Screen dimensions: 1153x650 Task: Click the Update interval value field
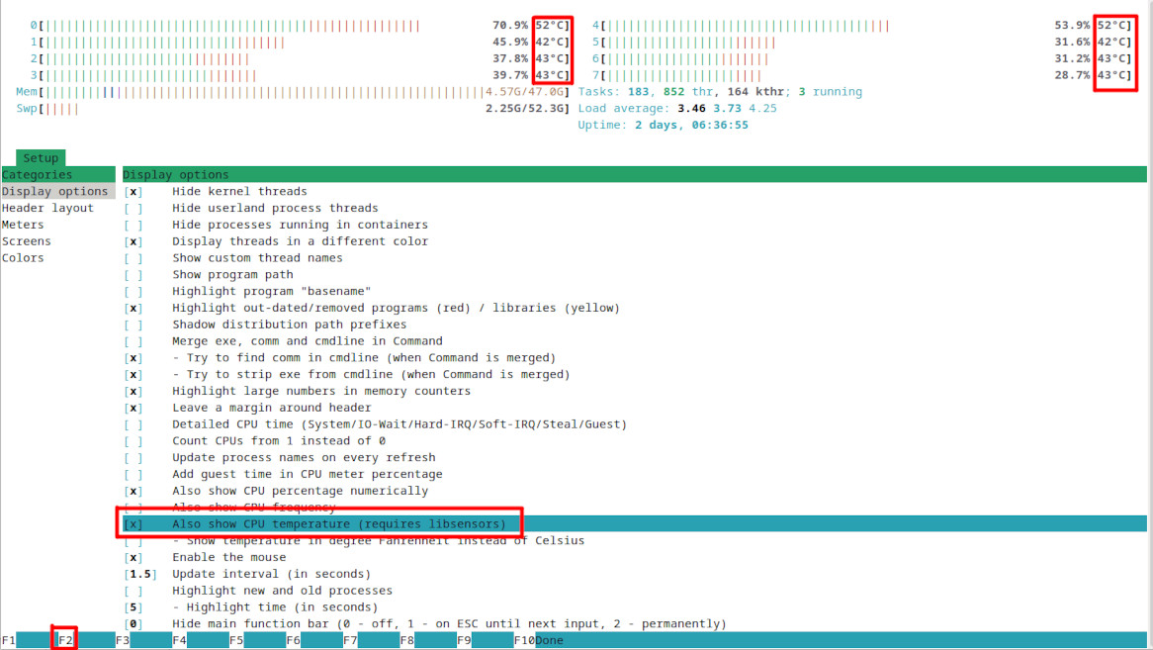point(140,574)
